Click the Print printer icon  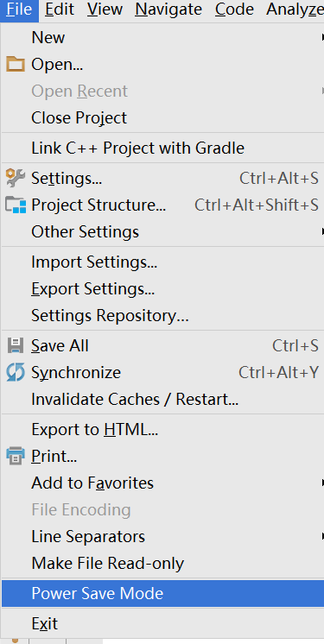(16, 457)
